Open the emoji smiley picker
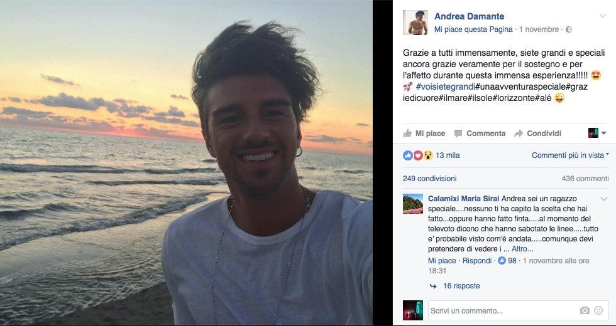 pyautogui.click(x=598, y=310)
